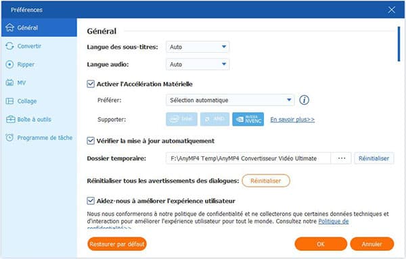Image resolution: width=406 pixels, height=259 pixels.
Task: Click the Dossier temporaire path field
Action: [x=248, y=158]
